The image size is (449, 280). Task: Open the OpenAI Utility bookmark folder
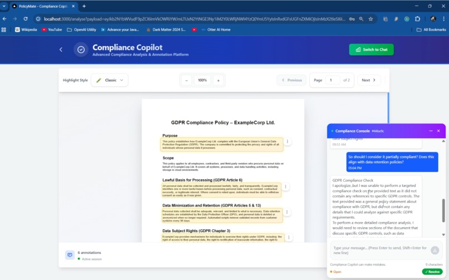[x=81, y=30]
